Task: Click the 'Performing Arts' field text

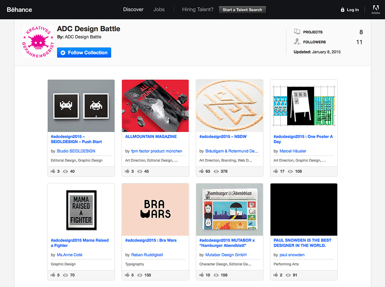Action: point(286,264)
